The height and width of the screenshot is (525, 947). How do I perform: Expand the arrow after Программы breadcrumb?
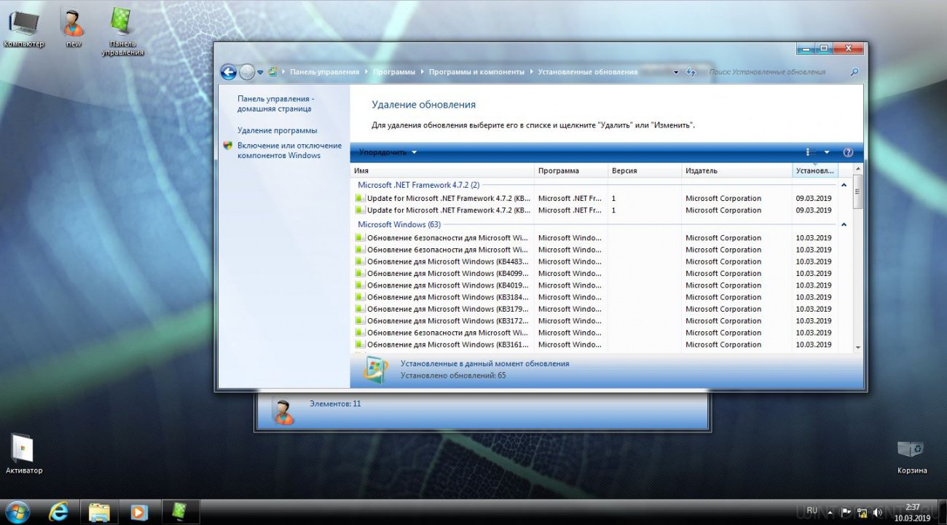pyautogui.click(x=423, y=72)
